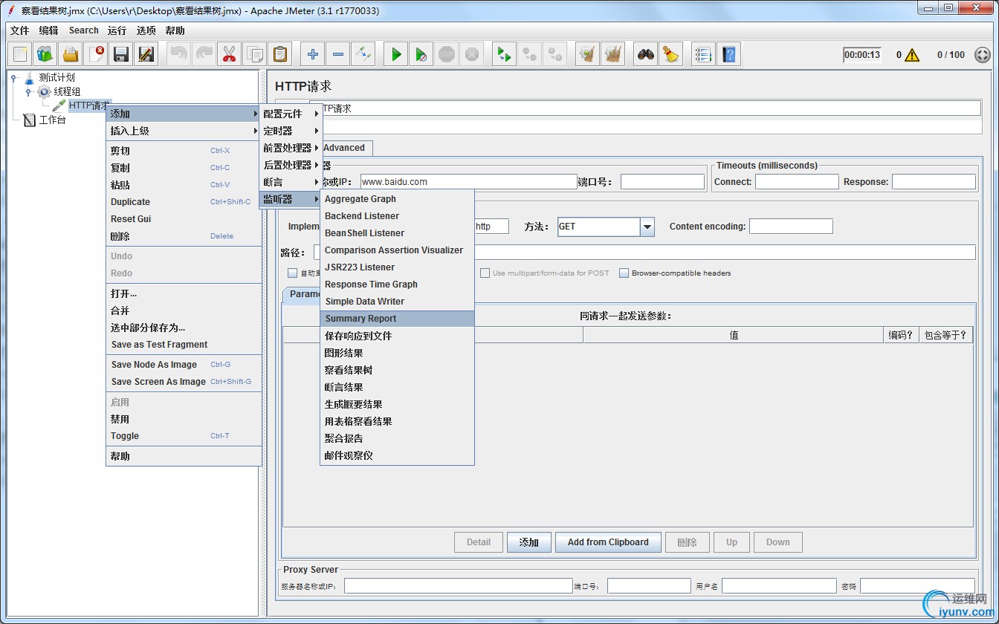Choose 聚合报告 listener

(x=397, y=438)
